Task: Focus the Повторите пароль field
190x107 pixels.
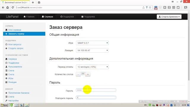Action: [96, 97]
